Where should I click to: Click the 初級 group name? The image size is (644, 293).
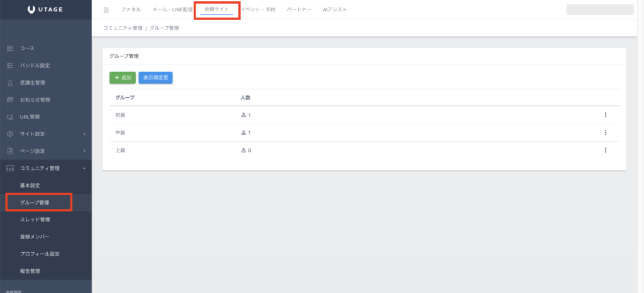click(x=120, y=115)
